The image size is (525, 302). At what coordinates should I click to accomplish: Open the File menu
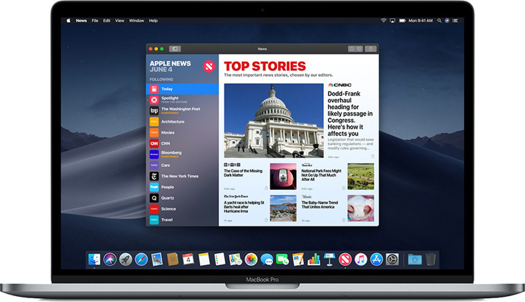click(95, 20)
